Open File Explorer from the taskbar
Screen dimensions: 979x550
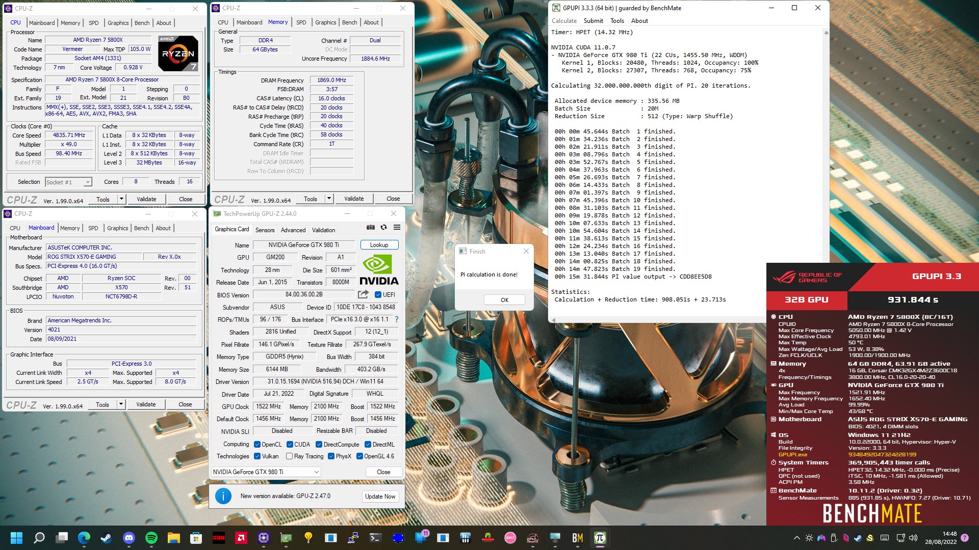(174, 538)
